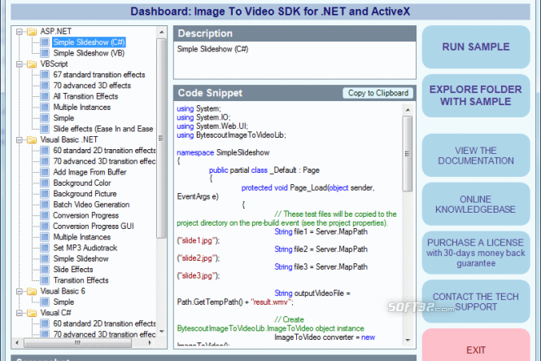Select Background Color sample
Screen dimensions: 541x361
click(82, 183)
